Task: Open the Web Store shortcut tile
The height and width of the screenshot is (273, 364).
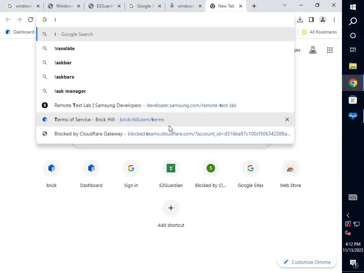Action: [290, 173]
